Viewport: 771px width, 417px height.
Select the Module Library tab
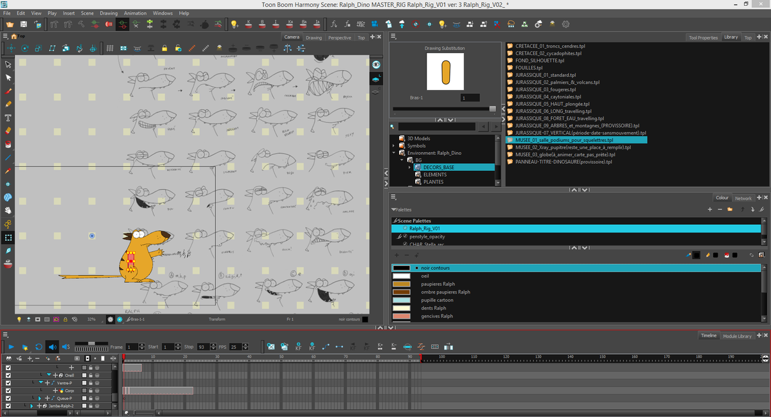pyautogui.click(x=737, y=336)
